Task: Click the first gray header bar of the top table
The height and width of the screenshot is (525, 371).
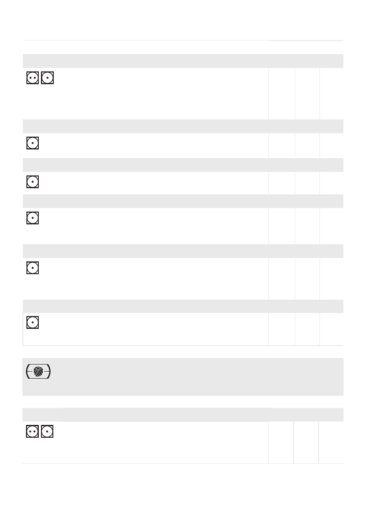Action: tap(183, 61)
